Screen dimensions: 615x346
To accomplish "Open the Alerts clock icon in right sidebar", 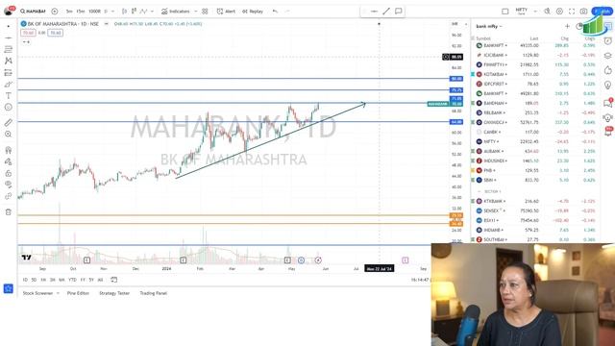I will 608,41.
